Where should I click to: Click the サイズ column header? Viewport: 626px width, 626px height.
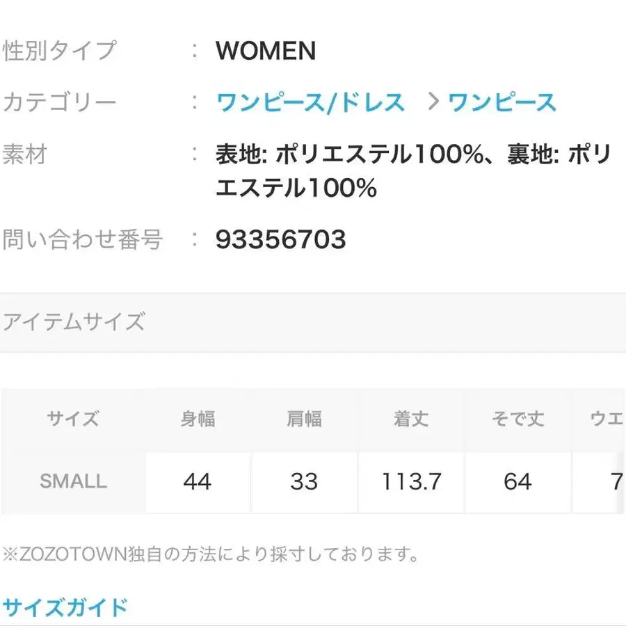coord(73,418)
